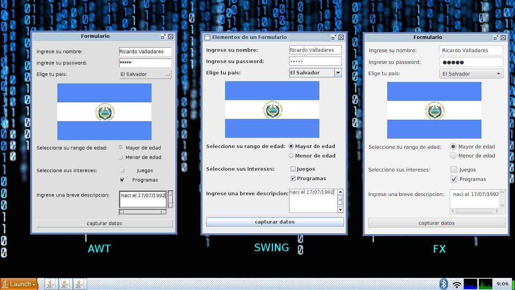Screen dimensions: 515x290
Task: Maximize the FX Formulario window
Action: 496,37
